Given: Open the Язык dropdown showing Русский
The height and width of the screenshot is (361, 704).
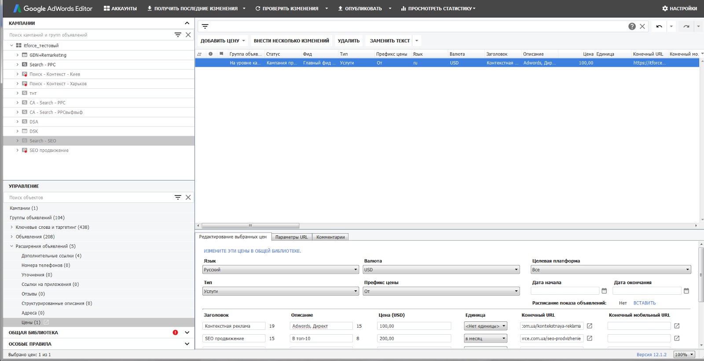Looking at the screenshot, I should [x=281, y=270].
